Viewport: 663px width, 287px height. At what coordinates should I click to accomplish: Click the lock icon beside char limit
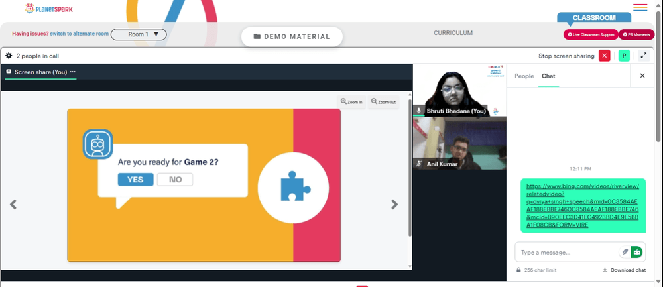518,270
